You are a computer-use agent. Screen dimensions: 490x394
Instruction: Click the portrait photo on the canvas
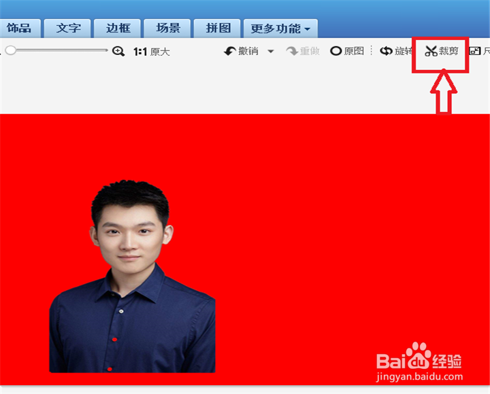[x=132, y=276]
